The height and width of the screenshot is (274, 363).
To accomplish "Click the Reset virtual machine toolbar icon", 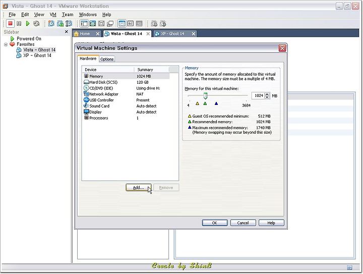I will 36,23.
